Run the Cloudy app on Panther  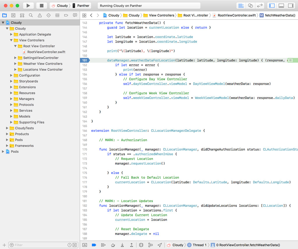click(28, 5)
